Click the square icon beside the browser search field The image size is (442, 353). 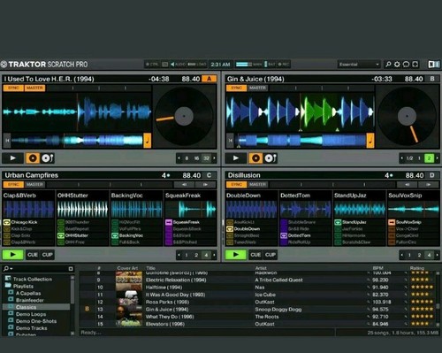coord(71,269)
